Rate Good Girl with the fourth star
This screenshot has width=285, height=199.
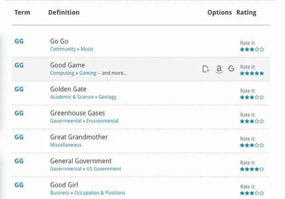pos(257,193)
